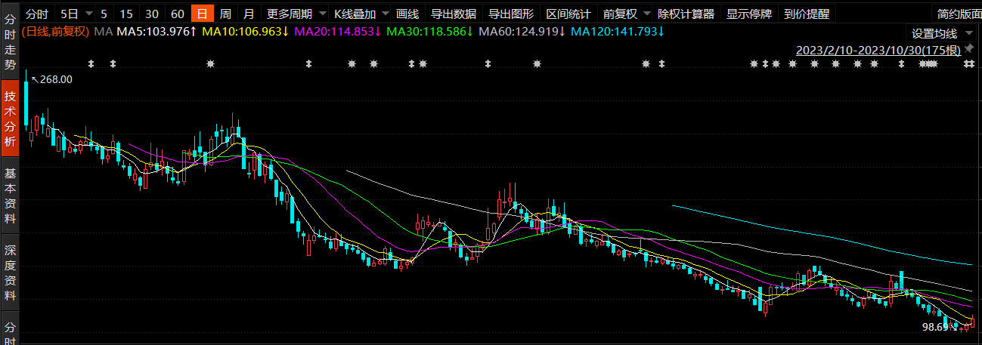Click the 画线 drawing tool button

tap(407, 14)
